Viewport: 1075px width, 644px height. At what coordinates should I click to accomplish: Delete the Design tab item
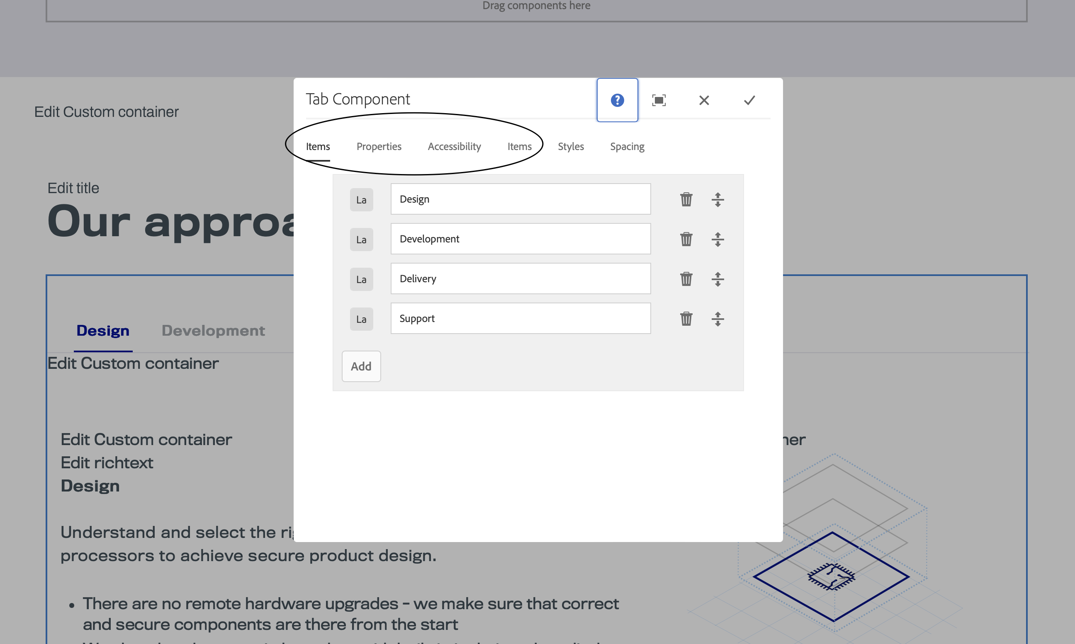(x=686, y=199)
